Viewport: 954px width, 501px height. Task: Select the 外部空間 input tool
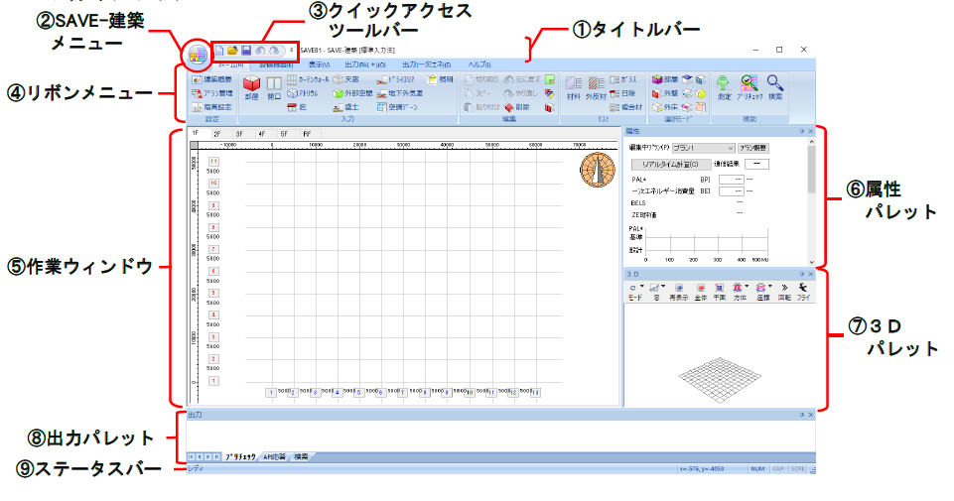click(x=352, y=93)
